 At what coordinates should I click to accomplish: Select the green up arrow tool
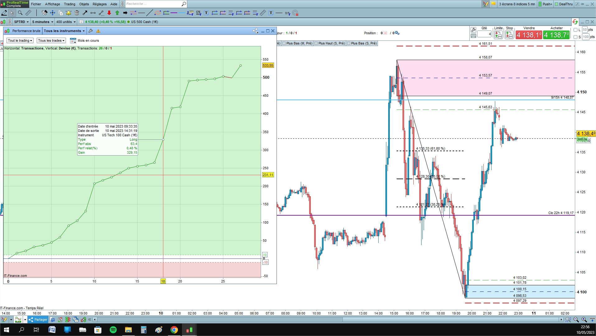pos(117,13)
